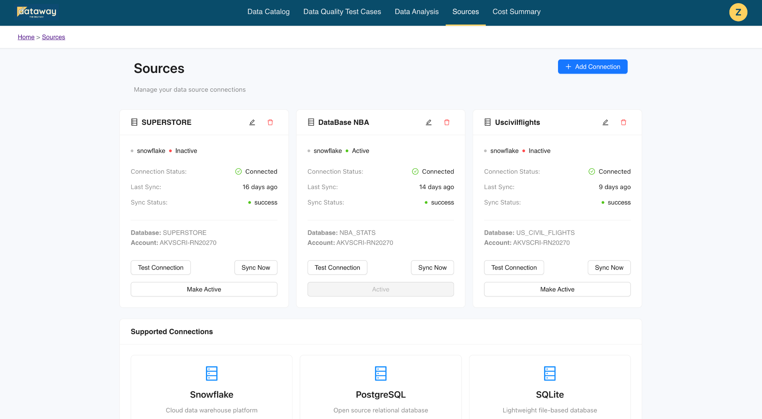Click the green Connected check icon on DataBase NBA
The width and height of the screenshot is (762, 419).
click(x=415, y=171)
